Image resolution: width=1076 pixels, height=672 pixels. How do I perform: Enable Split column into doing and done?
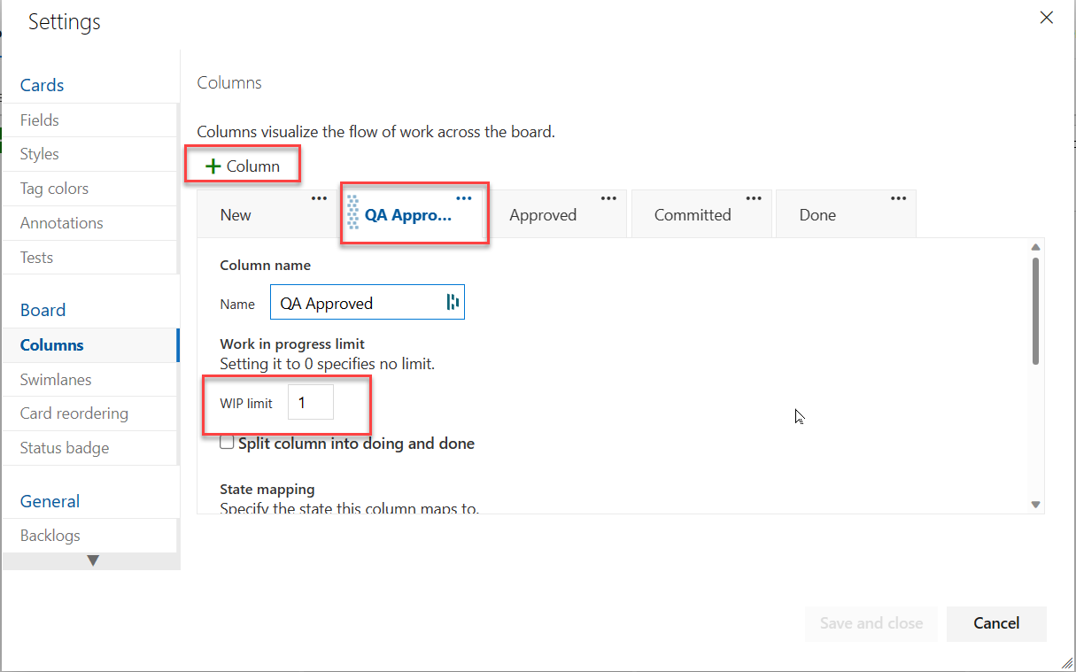tap(228, 443)
